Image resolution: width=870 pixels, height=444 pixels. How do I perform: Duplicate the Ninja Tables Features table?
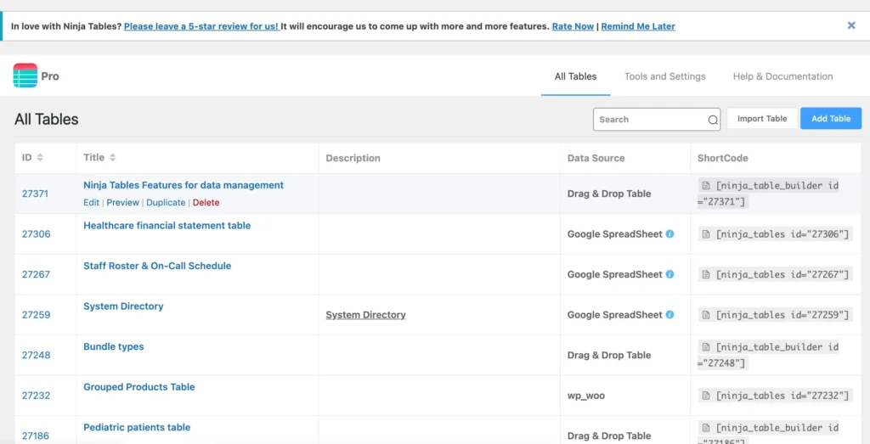click(166, 202)
